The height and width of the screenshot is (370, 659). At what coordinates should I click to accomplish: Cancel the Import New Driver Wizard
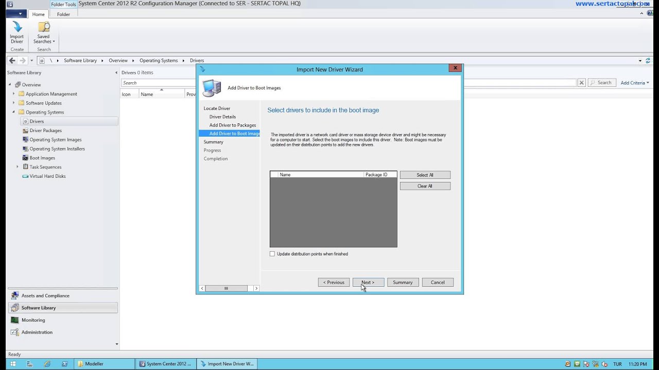438,283
